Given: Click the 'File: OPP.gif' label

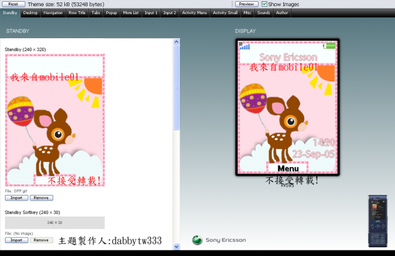Looking at the screenshot, I should coord(16,191).
